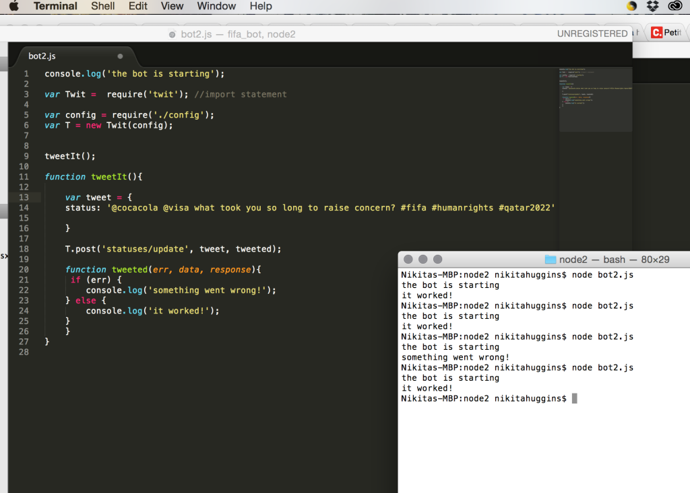Click the 'bot2.js — fifa_bot, node2' window title
Image resolution: width=690 pixels, height=493 pixels.
tap(238, 34)
